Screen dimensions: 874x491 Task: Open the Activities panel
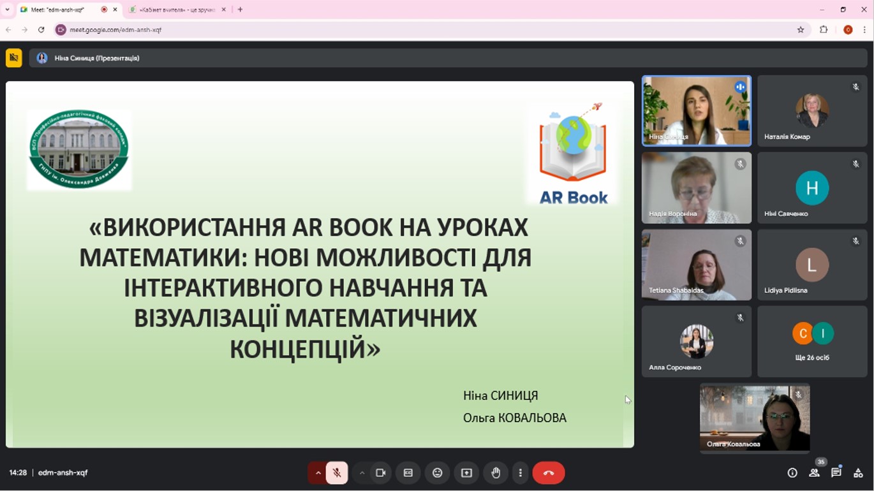point(858,473)
